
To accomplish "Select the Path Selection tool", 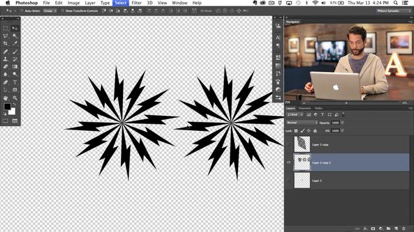I will point(6,90).
